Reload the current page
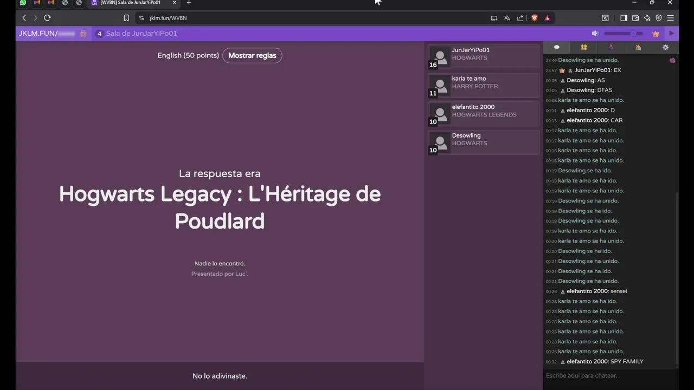This screenshot has width=694, height=390. pos(47,18)
